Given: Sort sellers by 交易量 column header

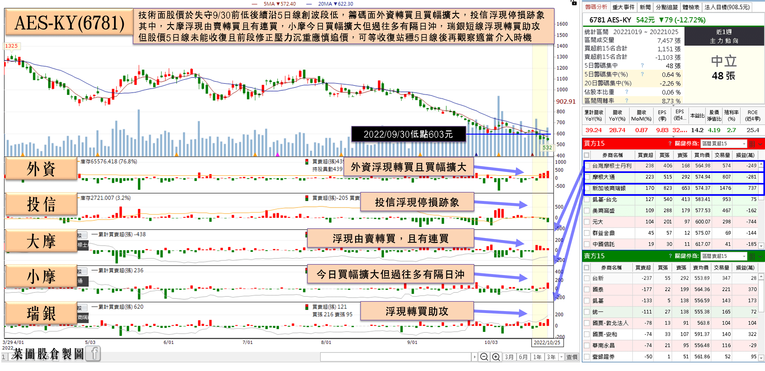Looking at the screenshot, I should [721, 268].
